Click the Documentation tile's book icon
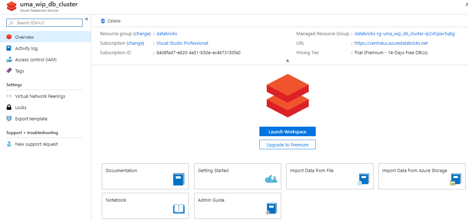The height and width of the screenshot is (221, 468). click(179, 179)
